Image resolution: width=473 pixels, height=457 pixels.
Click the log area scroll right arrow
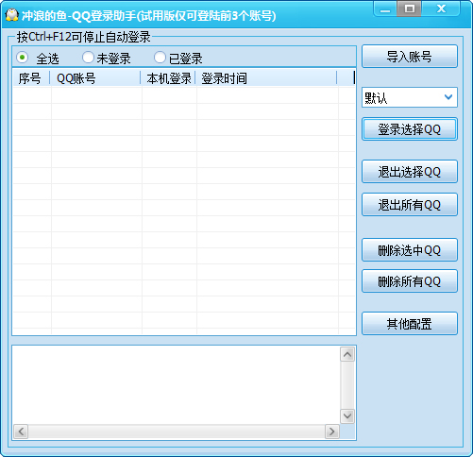(332, 432)
